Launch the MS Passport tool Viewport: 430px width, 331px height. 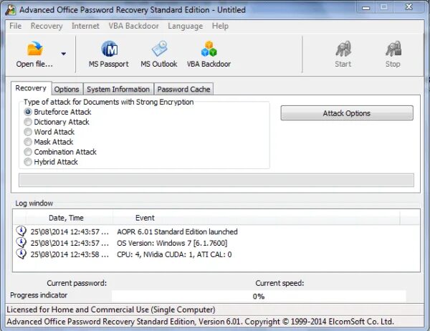pyautogui.click(x=109, y=54)
